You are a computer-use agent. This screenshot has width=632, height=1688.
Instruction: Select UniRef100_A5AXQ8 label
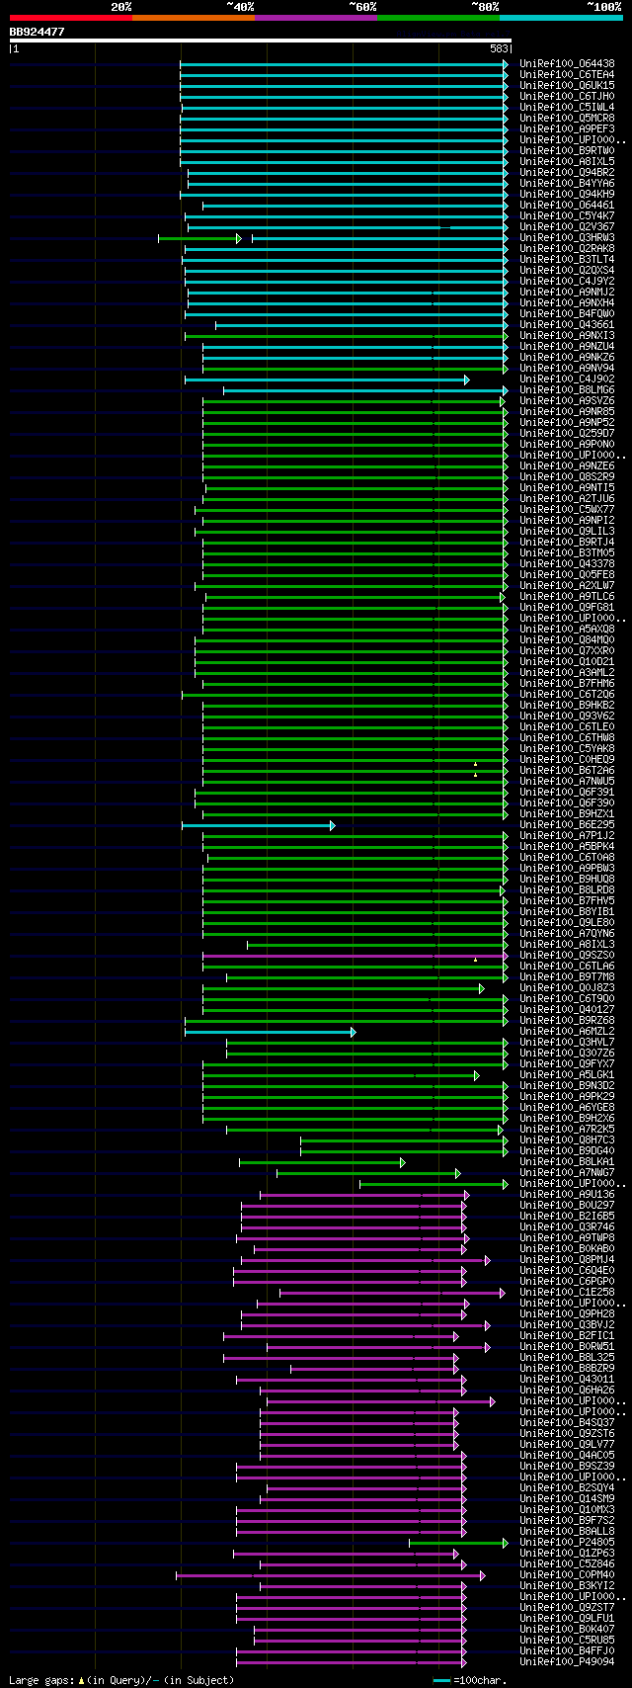(567, 629)
